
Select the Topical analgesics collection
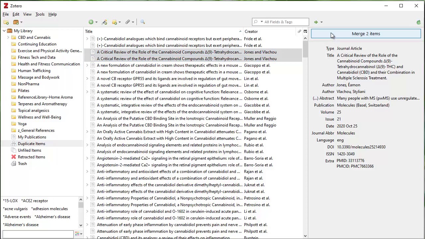[x=34, y=111]
